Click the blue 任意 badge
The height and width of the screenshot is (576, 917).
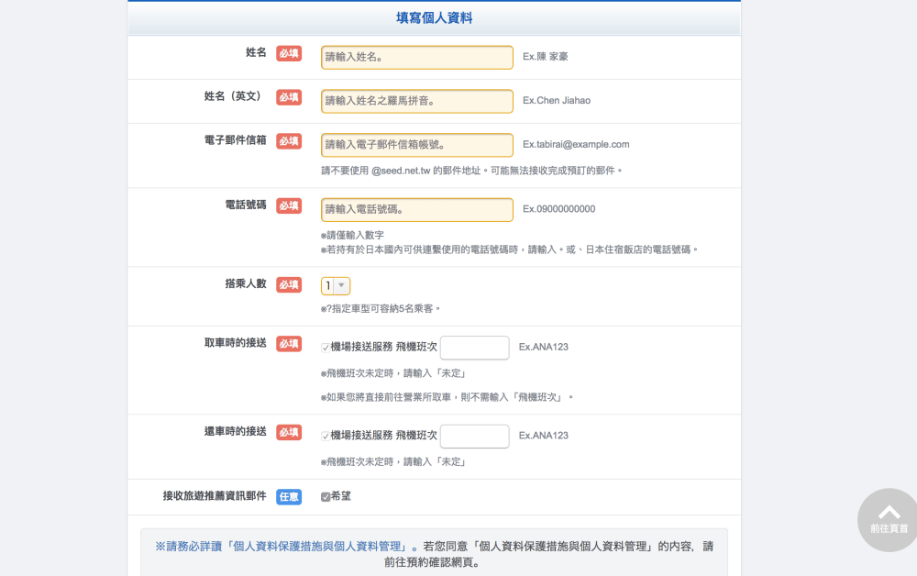click(x=289, y=496)
